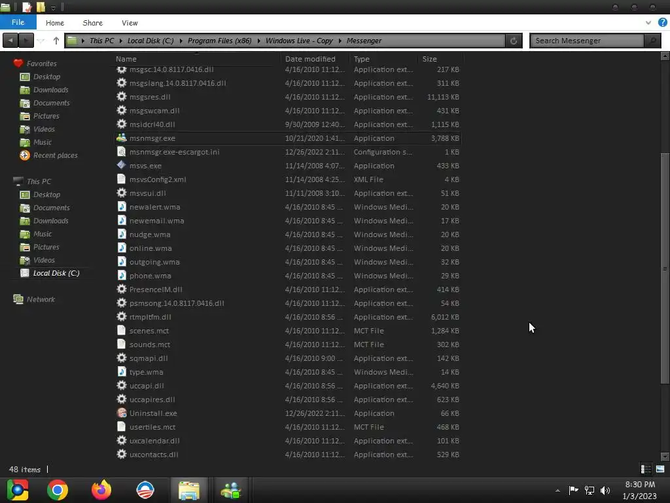The image size is (670, 503).
Task: Refresh the Messenger folder view
Action: tap(514, 41)
